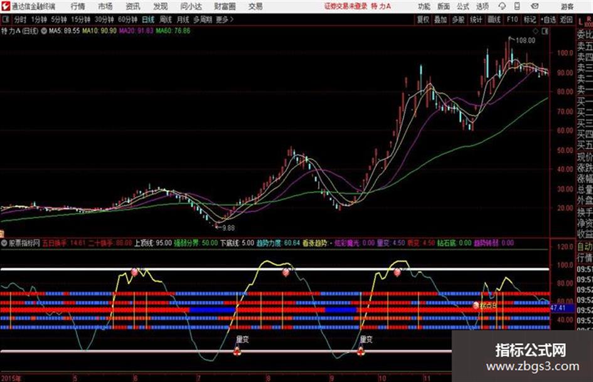Click the 趋势力度 60.64 indicator label

click(x=278, y=243)
